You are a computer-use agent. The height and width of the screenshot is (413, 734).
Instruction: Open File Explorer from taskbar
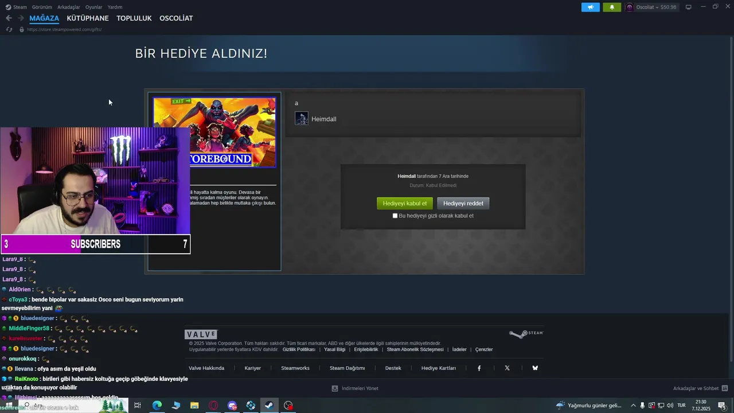(194, 406)
